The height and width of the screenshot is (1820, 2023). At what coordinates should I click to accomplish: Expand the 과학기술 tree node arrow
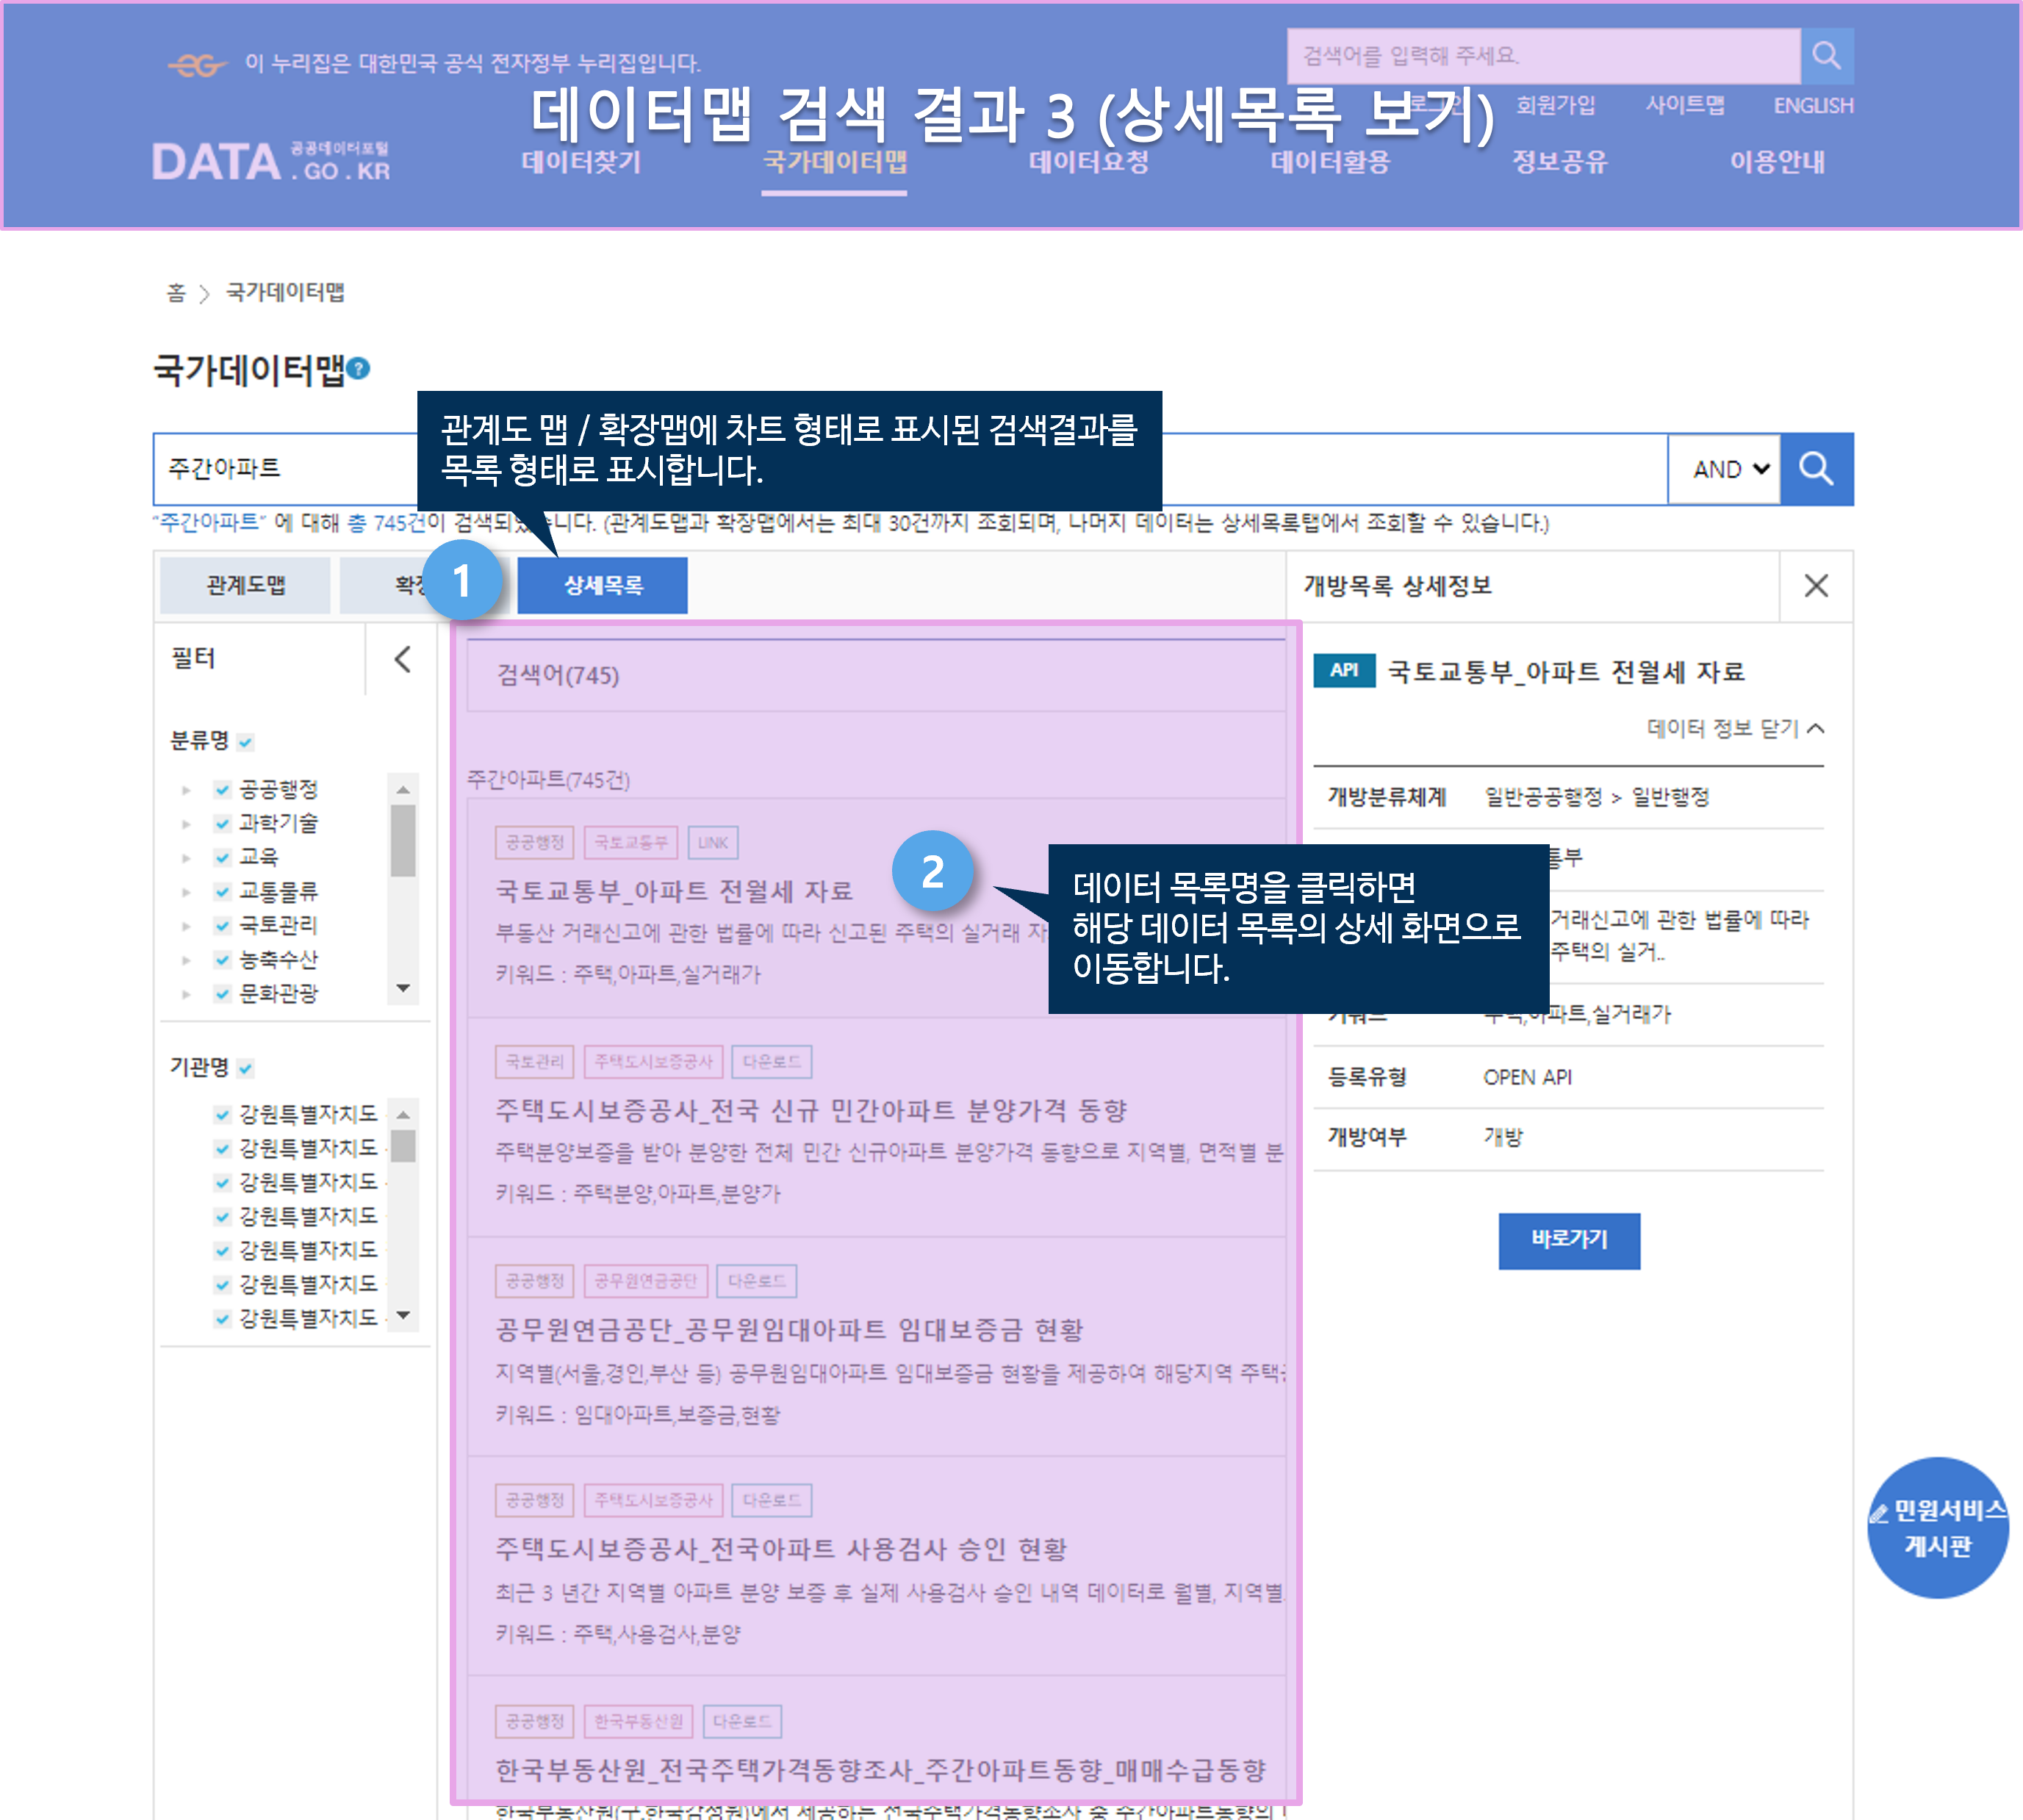coord(186,824)
